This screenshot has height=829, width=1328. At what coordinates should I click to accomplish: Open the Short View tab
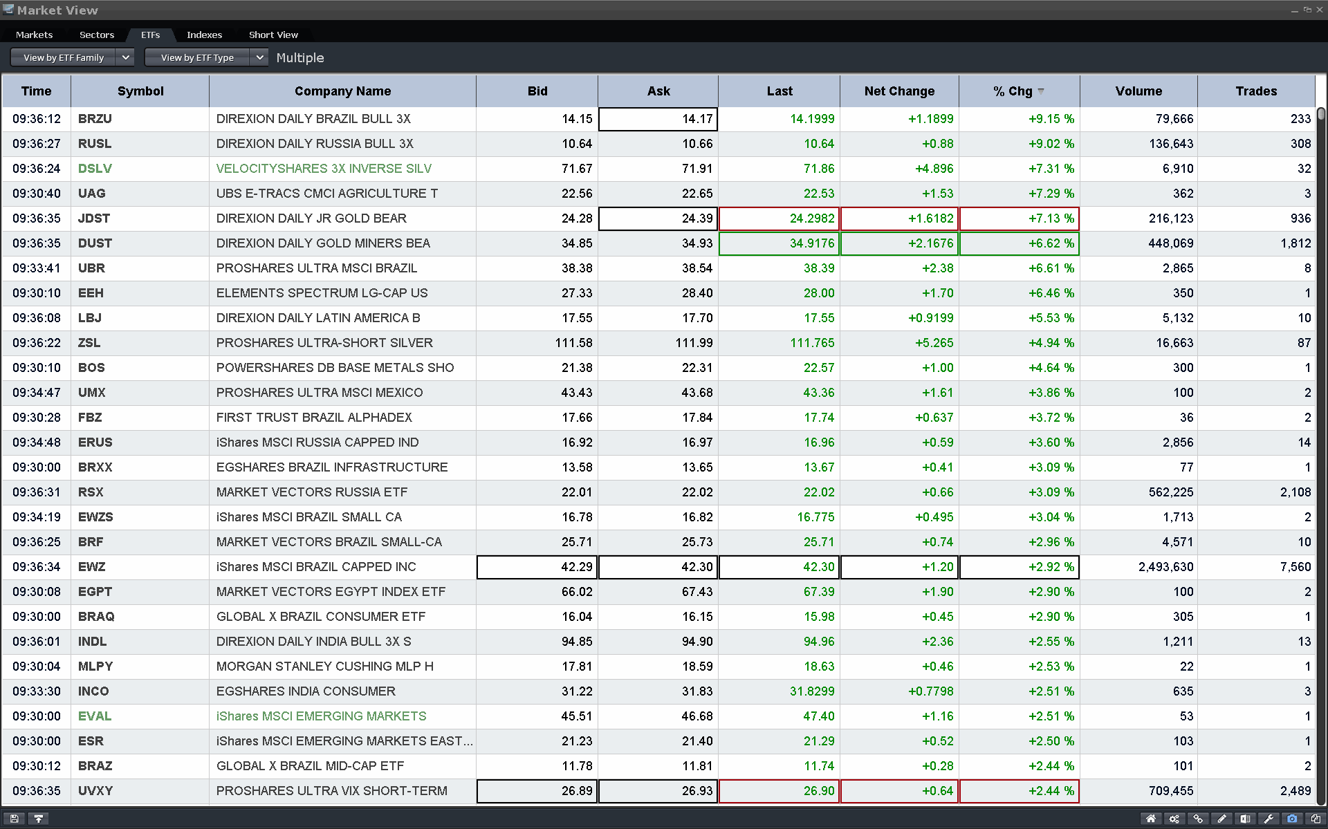coord(273,35)
